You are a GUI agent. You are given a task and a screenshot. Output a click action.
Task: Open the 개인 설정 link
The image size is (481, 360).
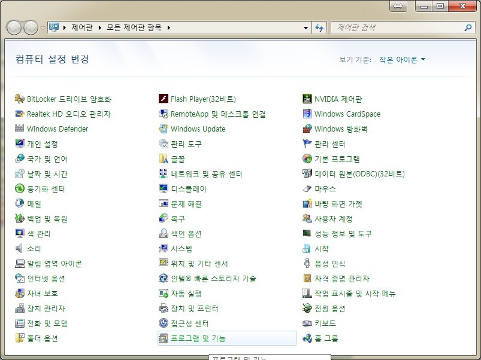point(43,144)
